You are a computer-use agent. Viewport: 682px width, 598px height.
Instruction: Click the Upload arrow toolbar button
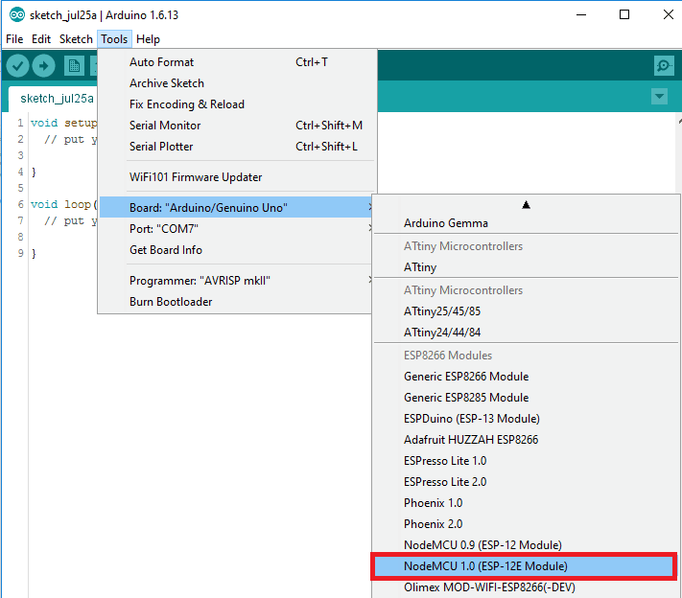click(43, 66)
